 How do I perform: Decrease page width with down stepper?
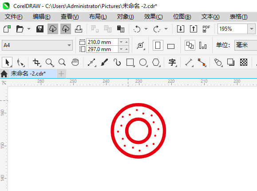[121, 42]
